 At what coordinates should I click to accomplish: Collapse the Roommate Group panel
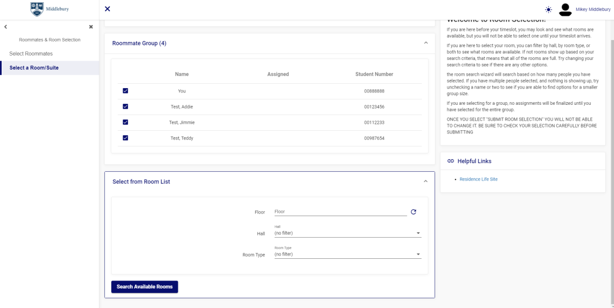(x=425, y=43)
